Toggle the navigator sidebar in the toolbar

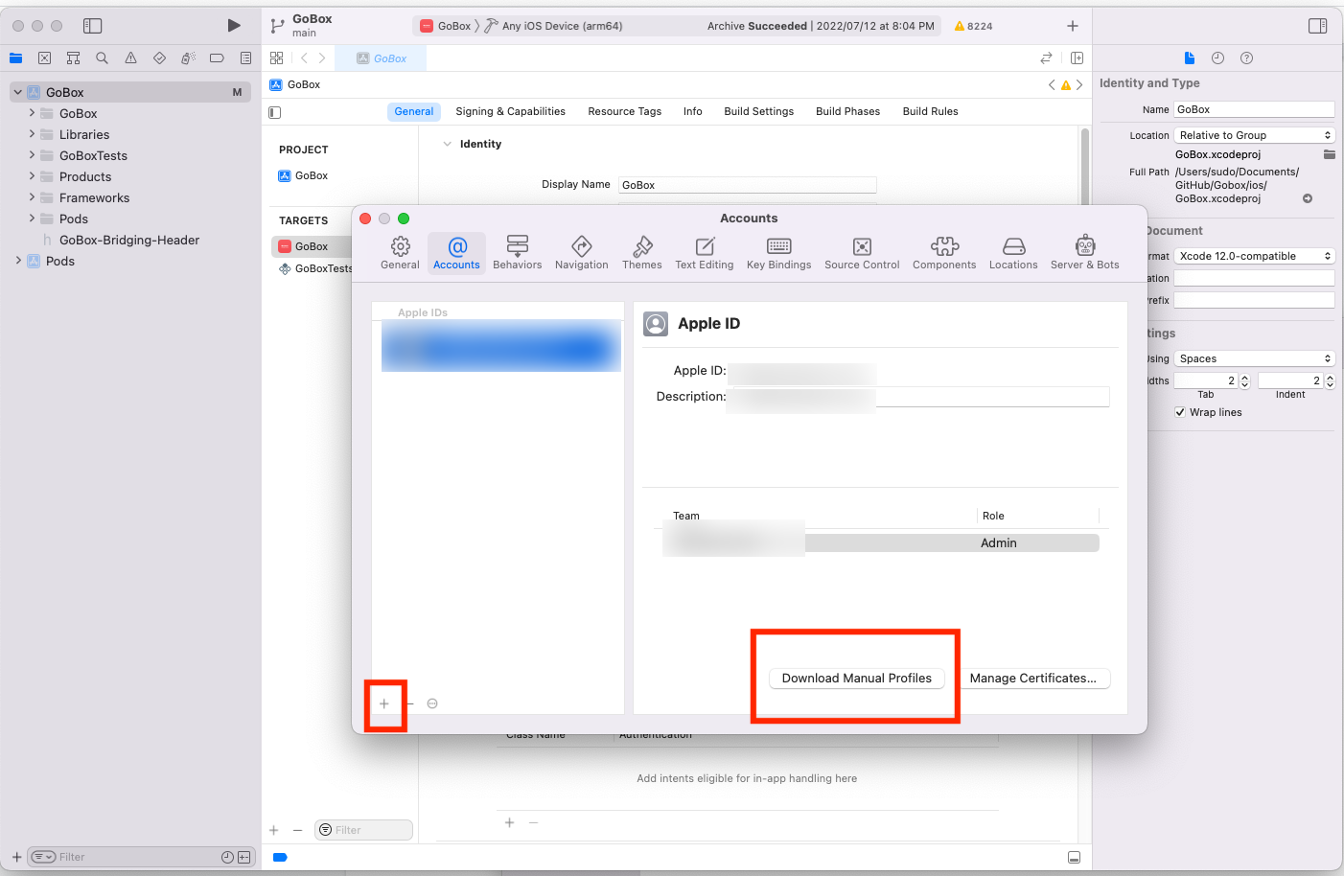(92, 26)
